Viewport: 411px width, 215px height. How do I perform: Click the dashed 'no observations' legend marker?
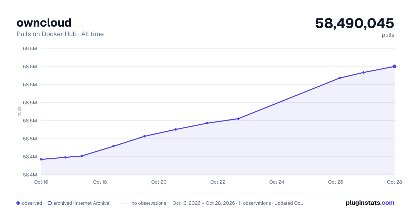pyautogui.click(x=125, y=203)
